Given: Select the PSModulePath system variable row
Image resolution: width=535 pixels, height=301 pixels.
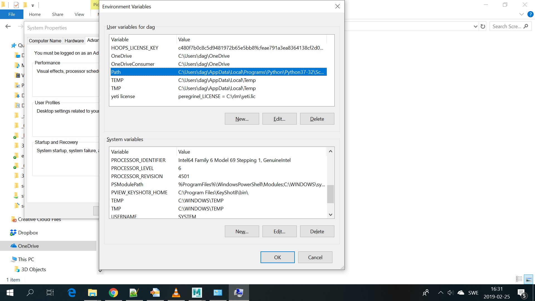Looking at the screenshot, I should coord(217,185).
